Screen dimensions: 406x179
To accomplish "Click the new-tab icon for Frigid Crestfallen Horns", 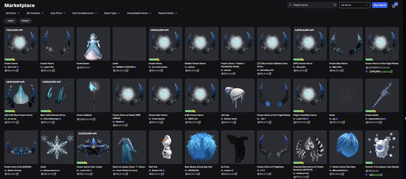I will click(309, 122).
